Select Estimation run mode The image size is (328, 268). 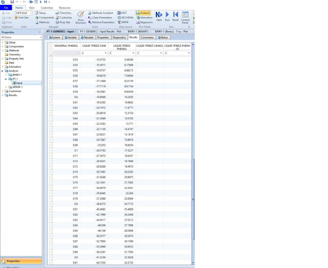tap(144, 18)
